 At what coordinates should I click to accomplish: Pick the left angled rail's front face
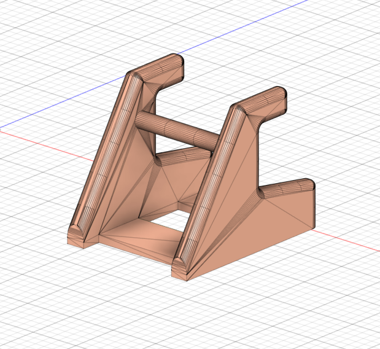[106, 155]
